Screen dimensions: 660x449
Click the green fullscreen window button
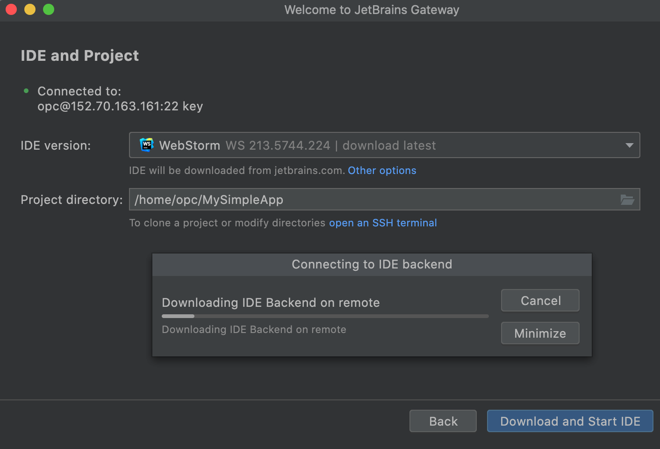click(x=49, y=9)
